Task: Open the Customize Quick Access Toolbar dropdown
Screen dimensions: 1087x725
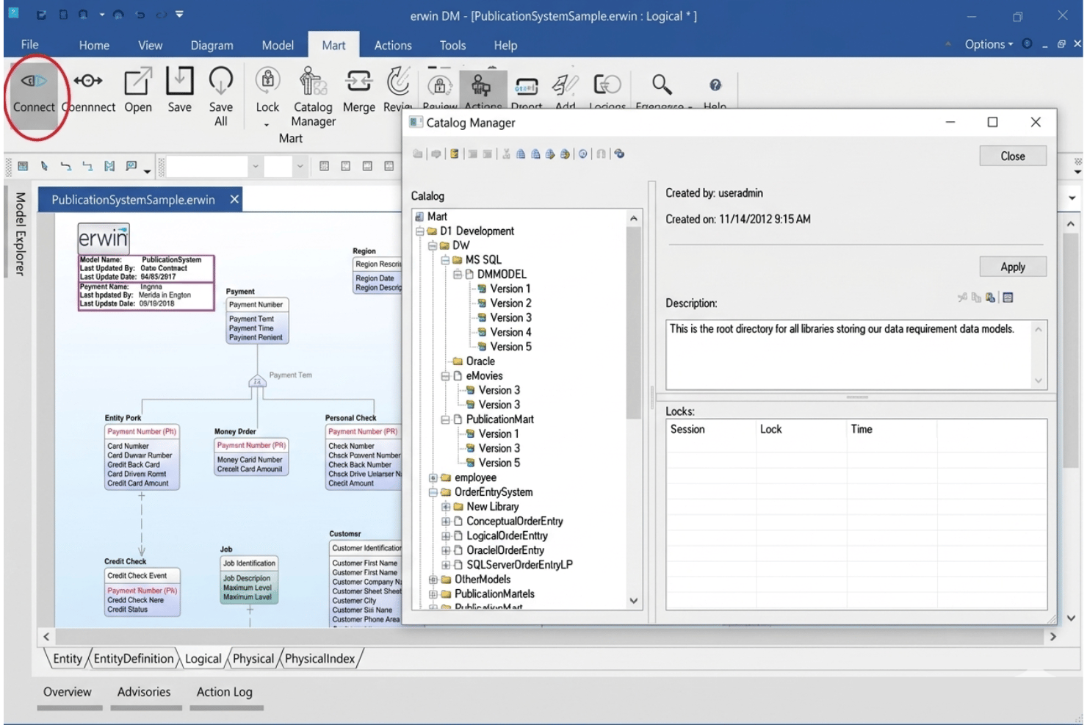Action: click(180, 15)
